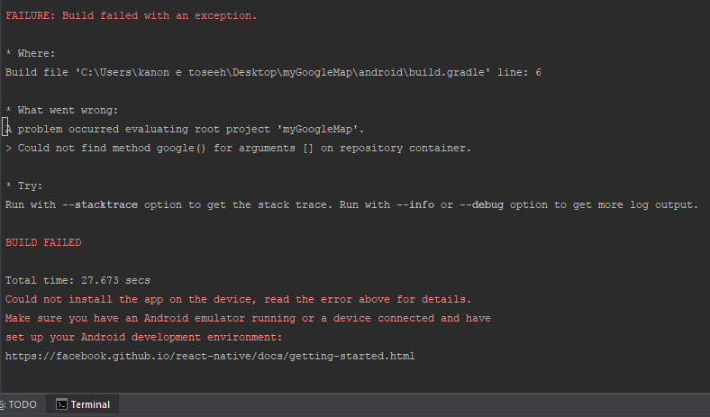The height and width of the screenshot is (417, 710).
Task: Click the '* Try:' heading line
Action: coord(24,186)
